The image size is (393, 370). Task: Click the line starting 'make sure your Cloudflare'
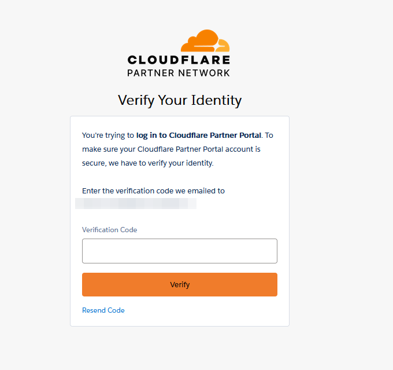coord(172,149)
